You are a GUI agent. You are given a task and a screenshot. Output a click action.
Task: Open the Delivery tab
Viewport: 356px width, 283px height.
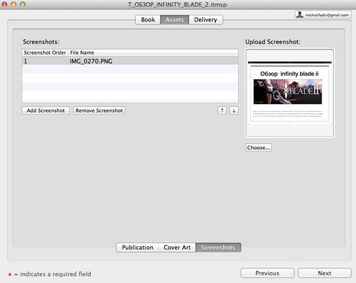click(x=206, y=20)
